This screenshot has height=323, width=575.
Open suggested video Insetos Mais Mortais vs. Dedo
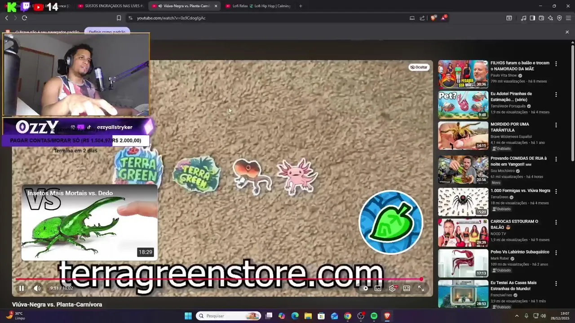point(89,223)
